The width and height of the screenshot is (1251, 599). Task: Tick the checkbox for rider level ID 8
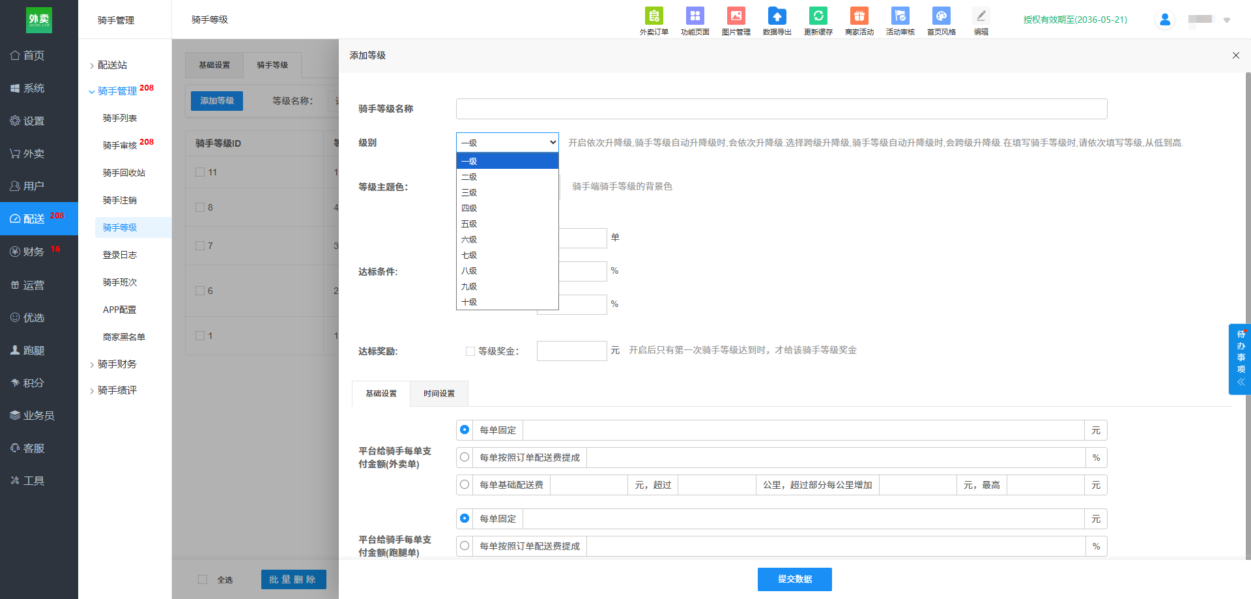tap(200, 207)
